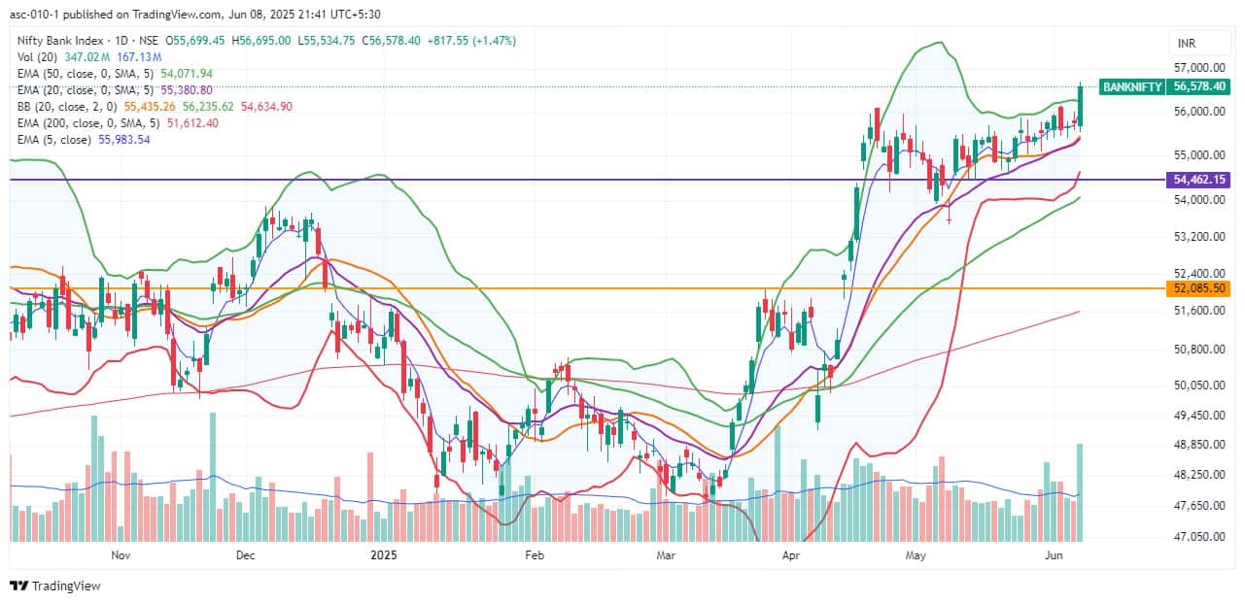Click the orange 52,085.50 price level label
The height and width of the screenshot is (603, 1245).
1199,288
